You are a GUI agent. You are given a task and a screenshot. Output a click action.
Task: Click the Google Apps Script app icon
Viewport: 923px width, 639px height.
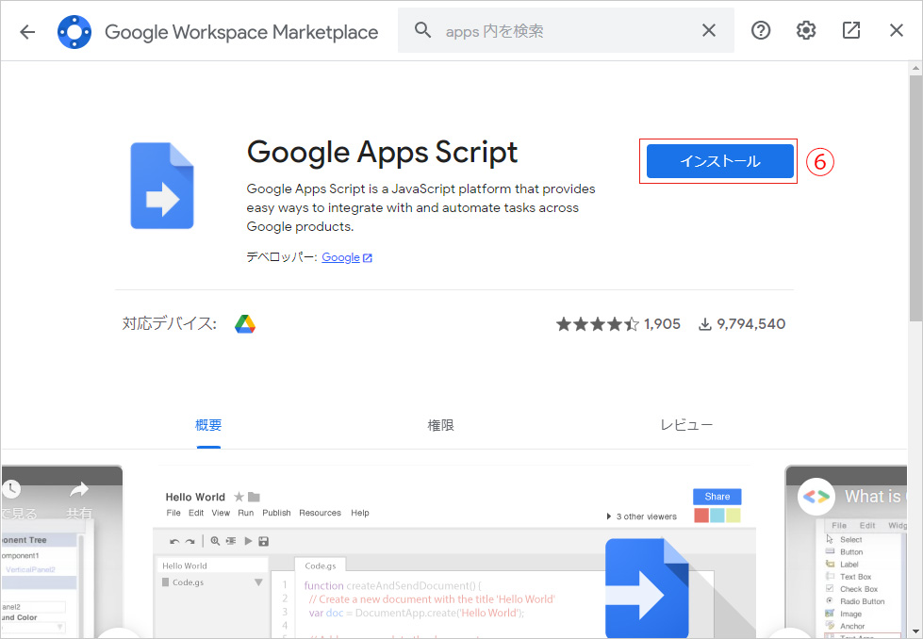(x=162, y=186)
